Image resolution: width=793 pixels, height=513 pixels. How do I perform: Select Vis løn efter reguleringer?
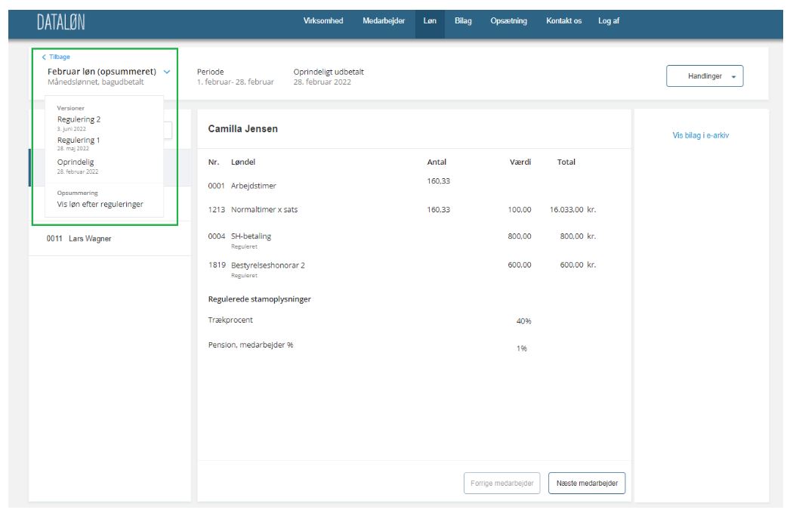[x=100, y=204]
